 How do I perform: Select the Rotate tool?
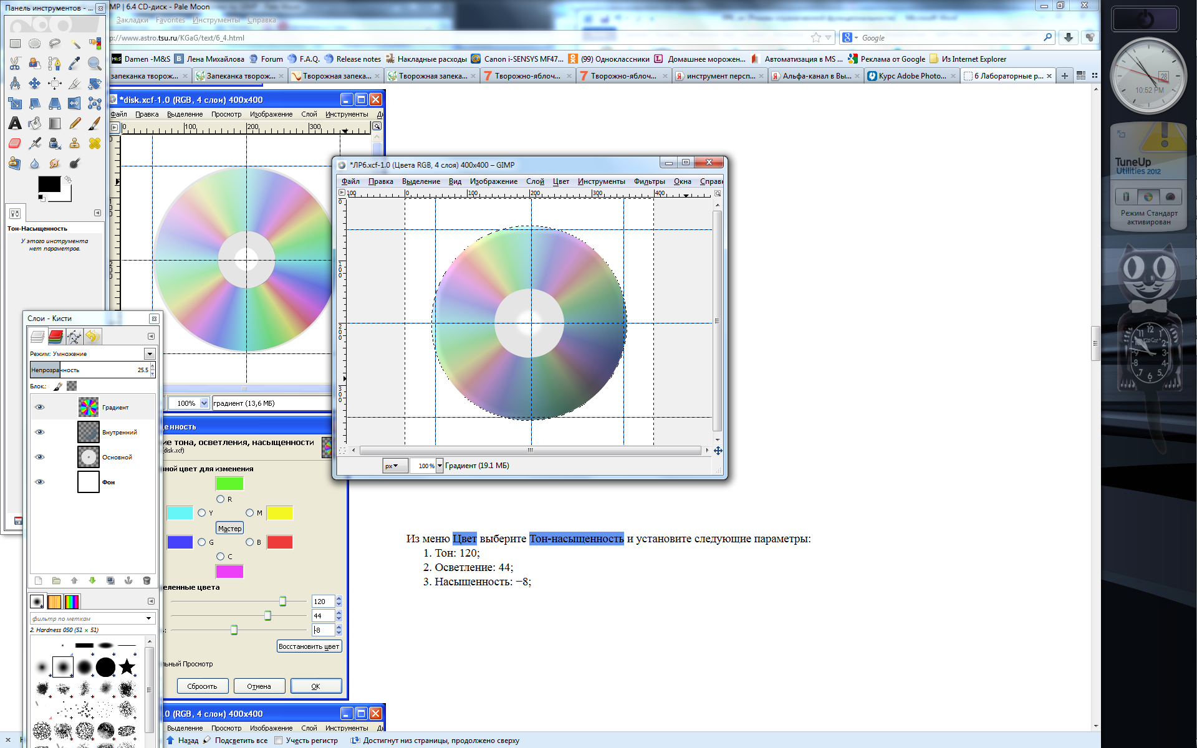95,84
